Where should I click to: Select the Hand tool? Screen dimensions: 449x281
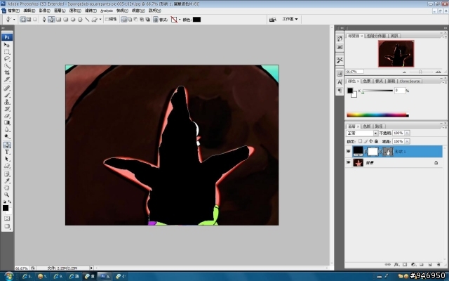tap(7, 188)
